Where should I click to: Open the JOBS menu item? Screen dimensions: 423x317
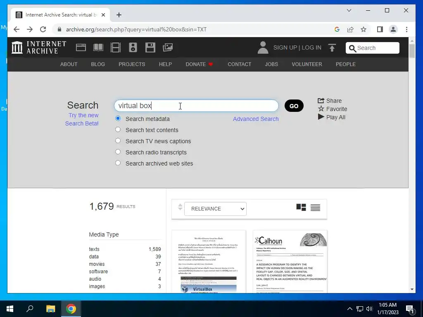click(x=271, y=64)
